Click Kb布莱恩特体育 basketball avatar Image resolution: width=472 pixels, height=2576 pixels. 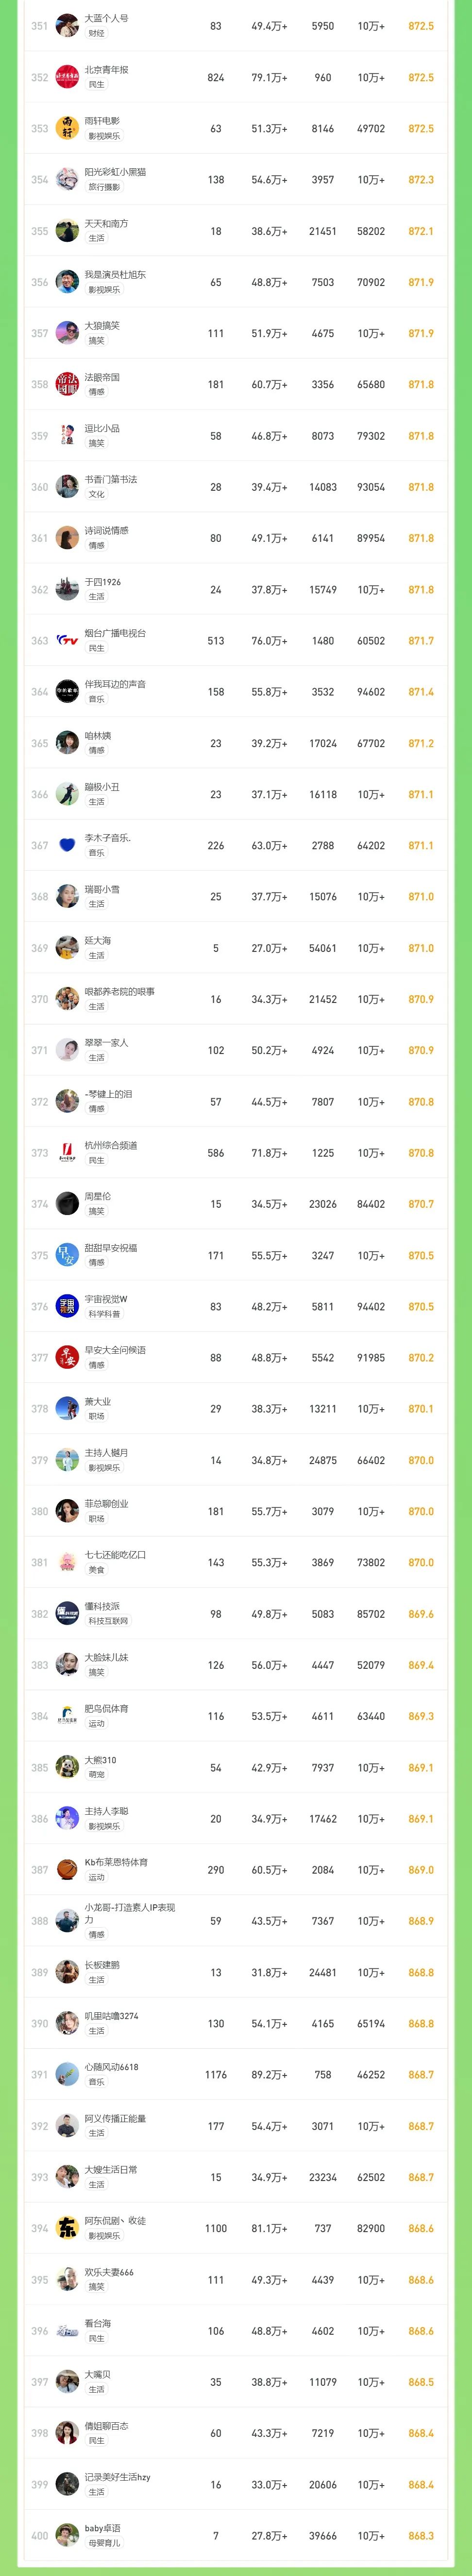point(67,1869)
